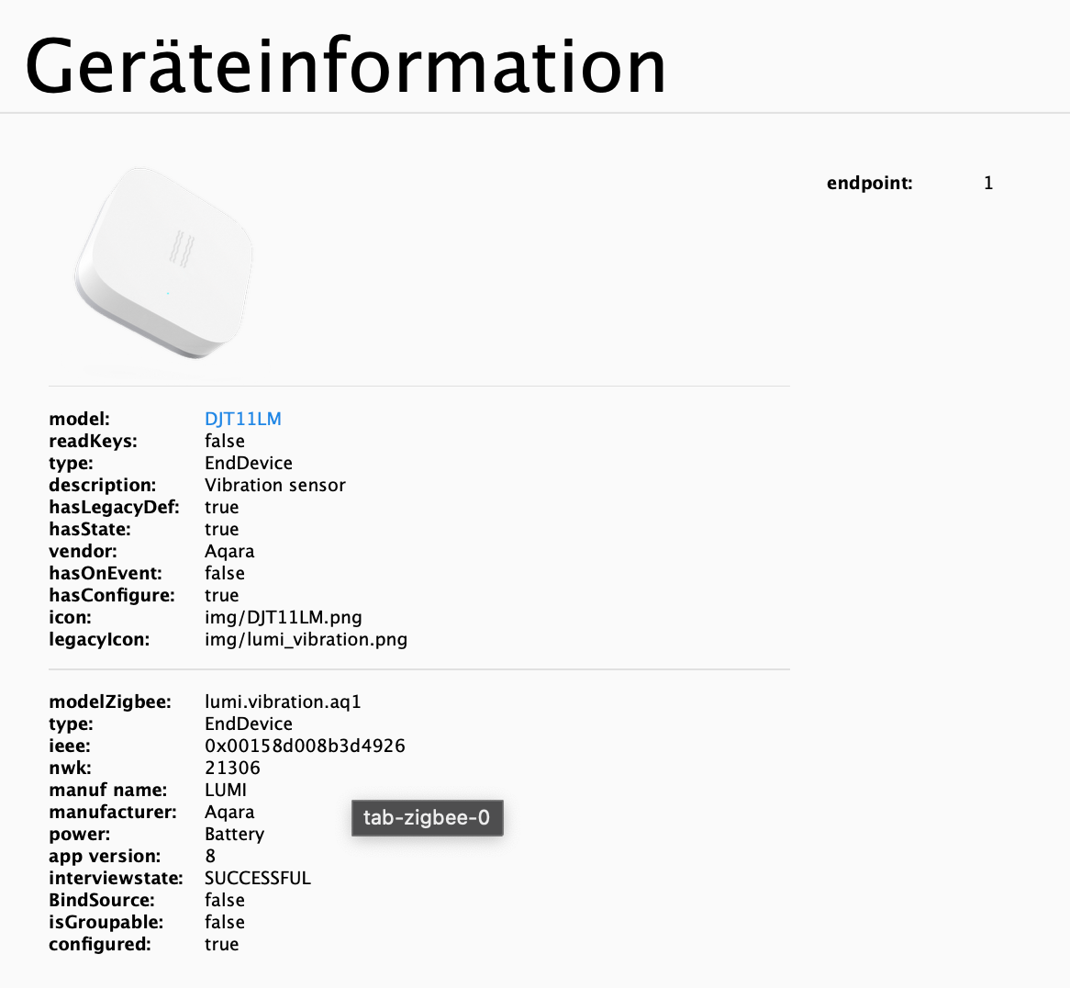Click the BindSource false value
Screen dimensions: 1070x988
(225, 900)
